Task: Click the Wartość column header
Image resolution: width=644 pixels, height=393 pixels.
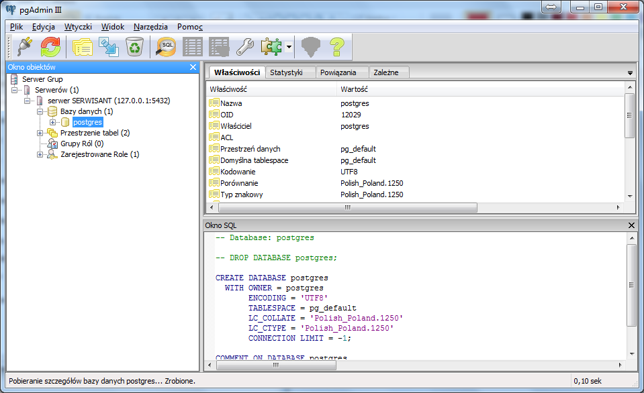Action: click(481, 89)
